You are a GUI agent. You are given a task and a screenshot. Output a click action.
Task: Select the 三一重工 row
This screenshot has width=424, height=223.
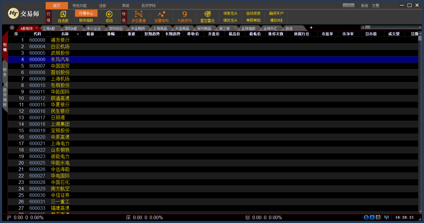click(213, 202)
